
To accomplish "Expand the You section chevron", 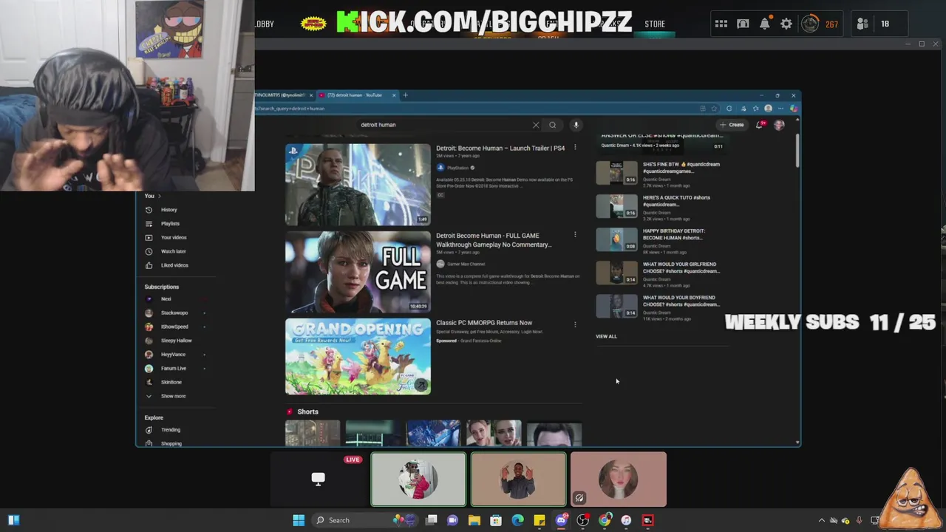I will pos(160,196).
